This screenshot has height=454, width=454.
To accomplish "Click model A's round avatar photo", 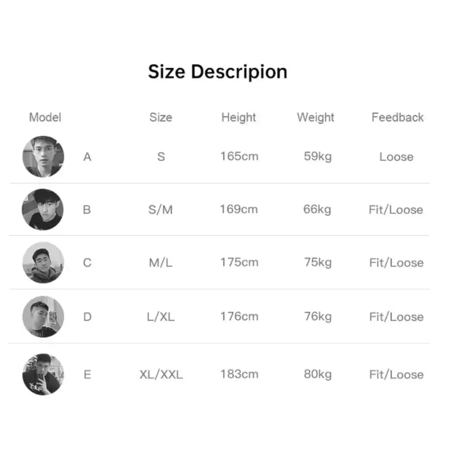I will [43, 157].
